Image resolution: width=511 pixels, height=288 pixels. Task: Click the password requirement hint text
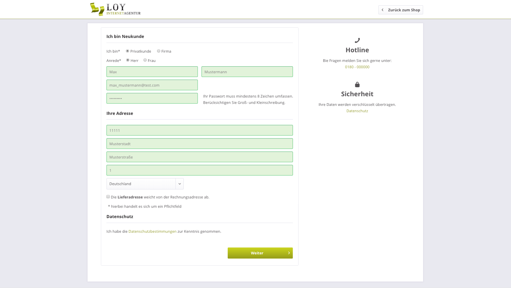(248, 99)
